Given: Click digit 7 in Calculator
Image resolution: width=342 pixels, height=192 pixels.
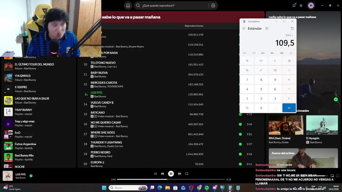Looking at the screenshot, I should (247, 80).
